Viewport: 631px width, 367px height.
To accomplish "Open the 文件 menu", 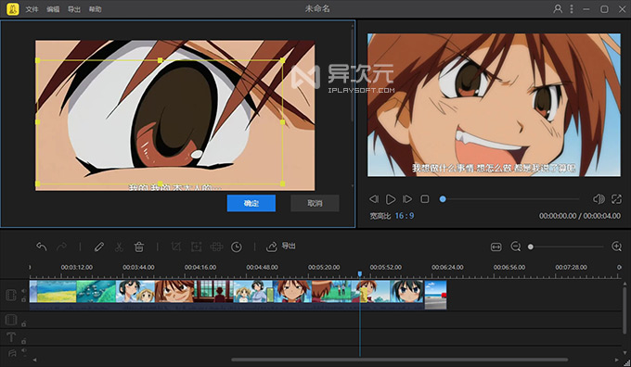I will [x=32, y=9].
